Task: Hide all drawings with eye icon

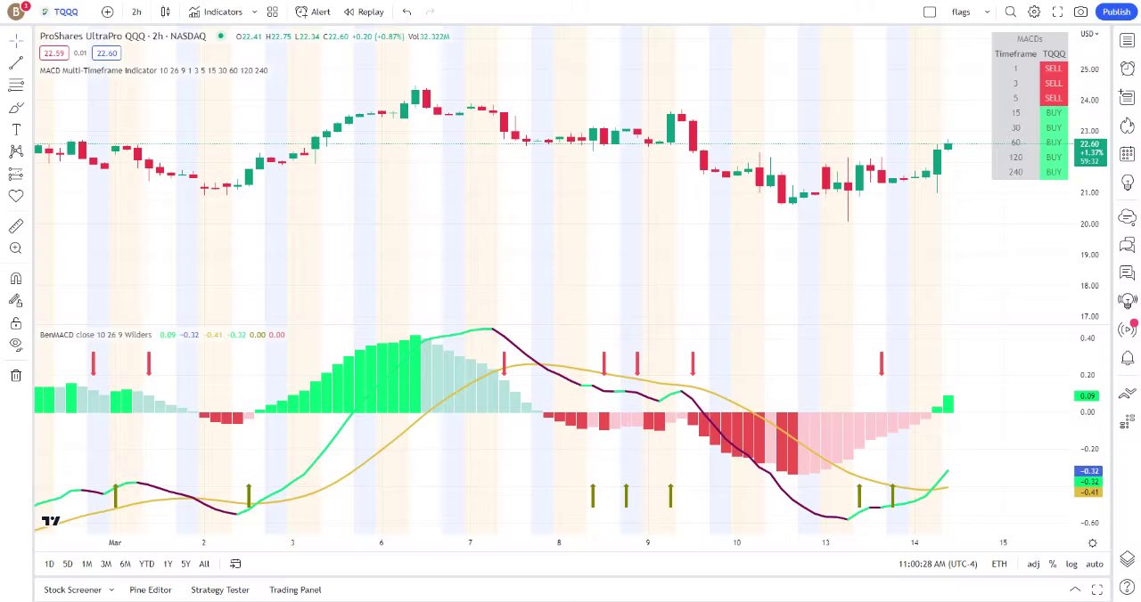Action: pyautogui.click(x=15, y=345)
